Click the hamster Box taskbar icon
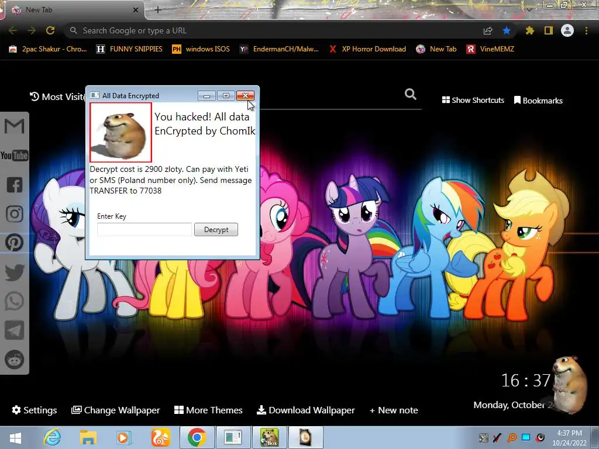 coord(270,437)
